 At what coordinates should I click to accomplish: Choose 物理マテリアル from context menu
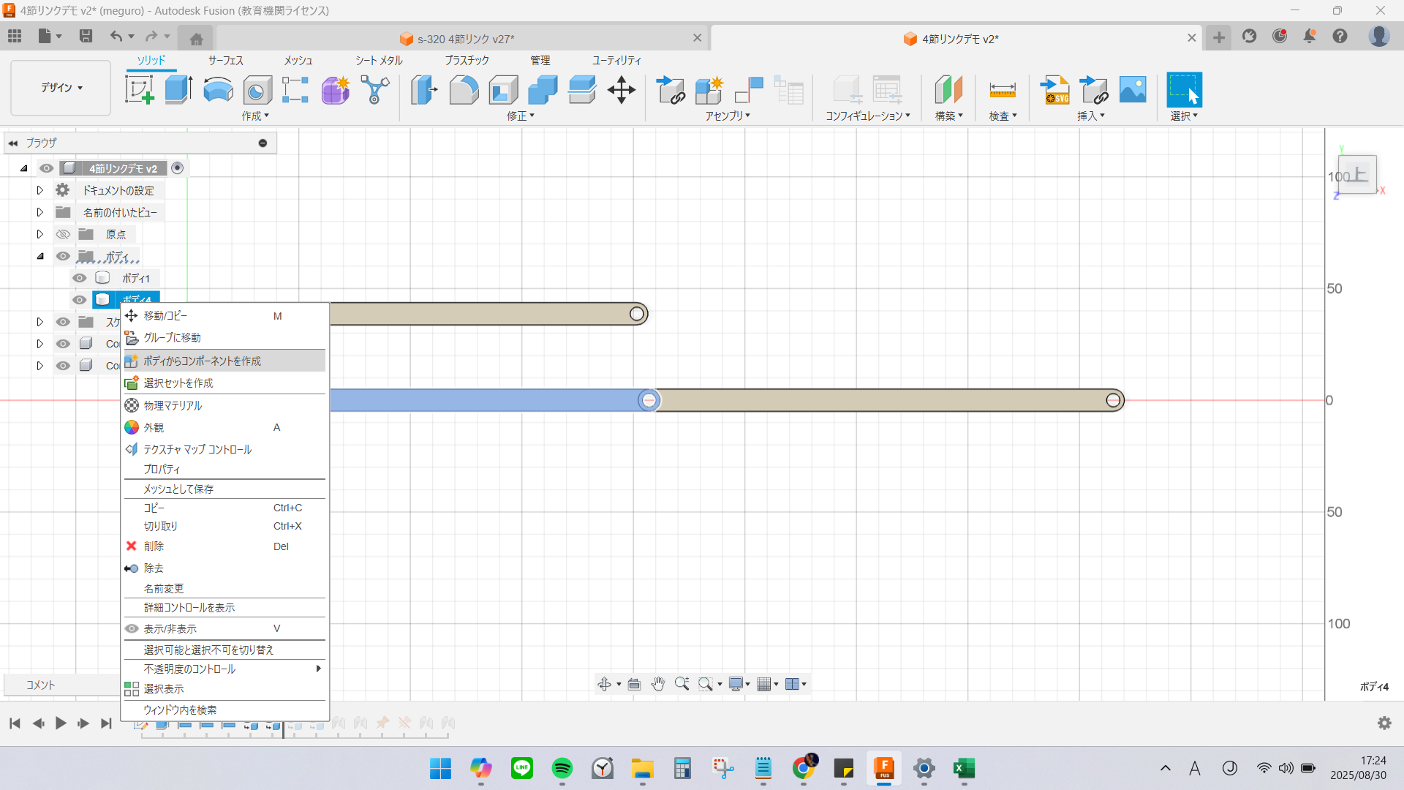(224, 405)
